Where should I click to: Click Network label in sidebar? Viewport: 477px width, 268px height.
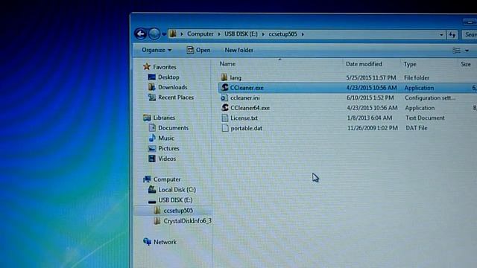(x=165, y=242)
